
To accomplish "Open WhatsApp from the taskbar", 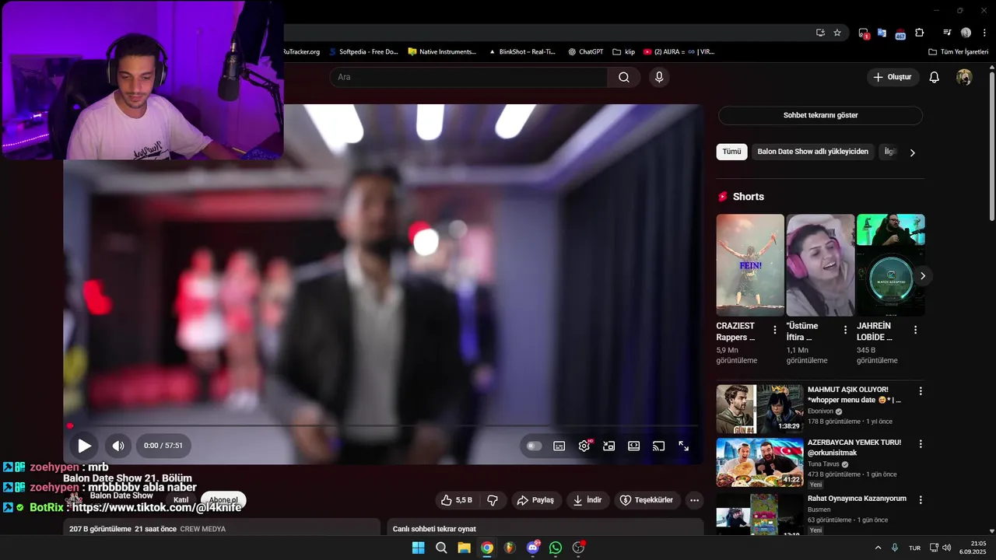I will (556, 548).
